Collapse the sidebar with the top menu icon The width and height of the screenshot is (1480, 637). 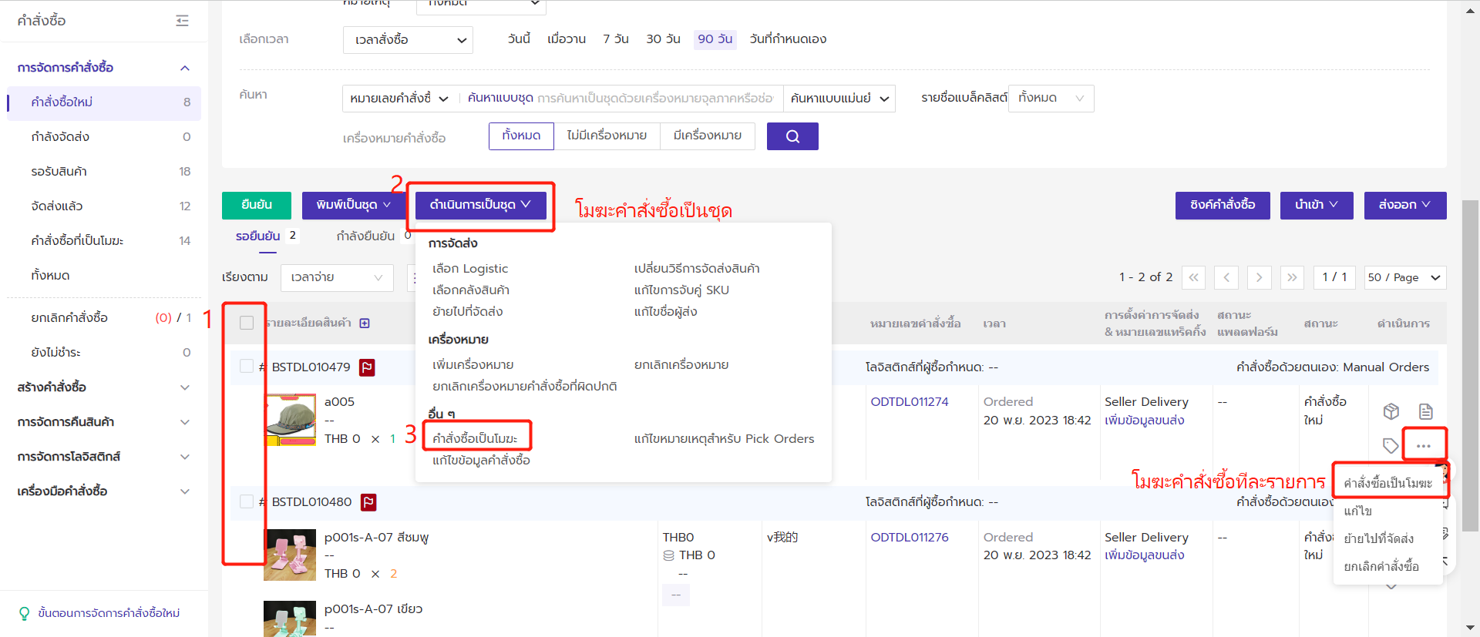pos(182,21)
